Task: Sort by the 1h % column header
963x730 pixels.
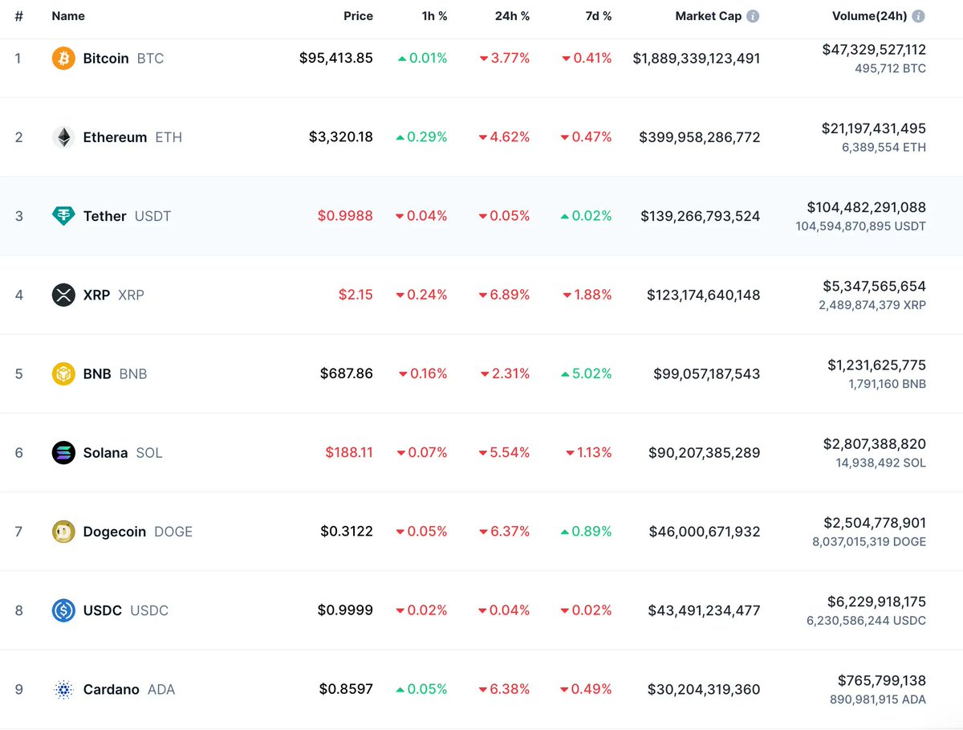Action: coord(434,16)
